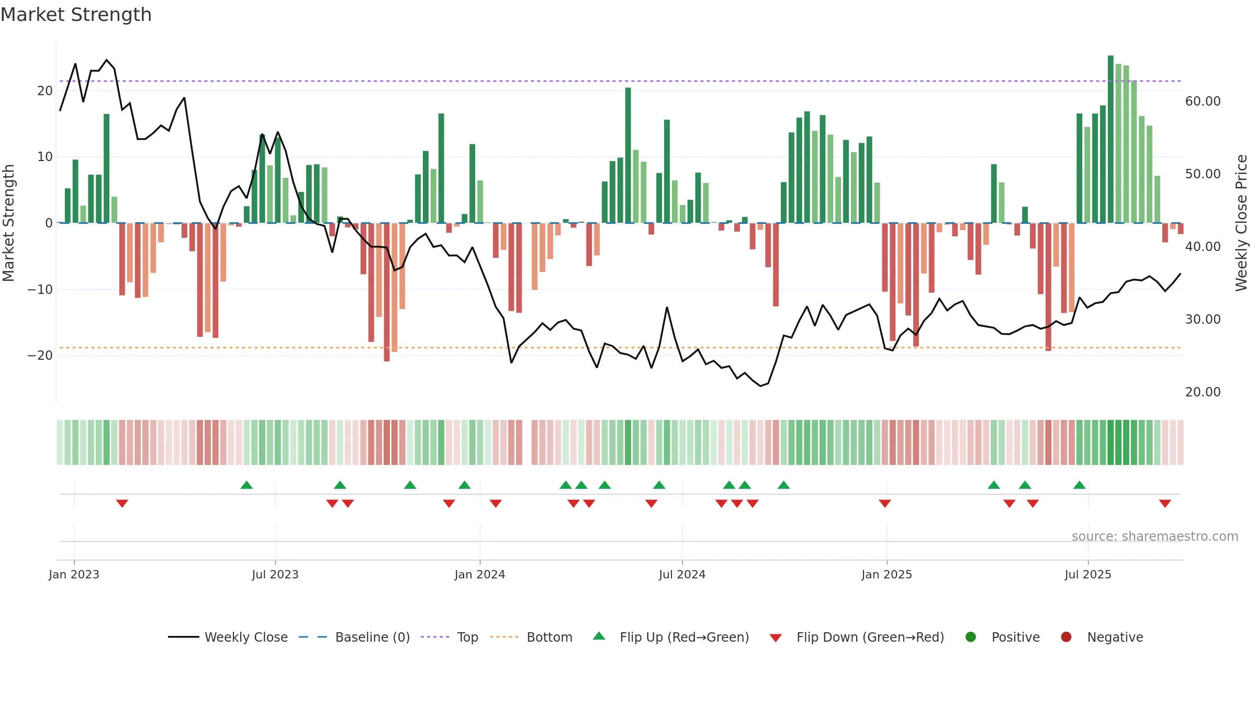Screen dimensions: 1256x706
Task: Click the first green flip-up marker before Jul 2023
Action: pyautogui.click(x=246, y=485)
